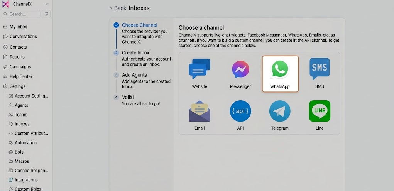Click the Campaigns megaphone icon

(5, 67)
